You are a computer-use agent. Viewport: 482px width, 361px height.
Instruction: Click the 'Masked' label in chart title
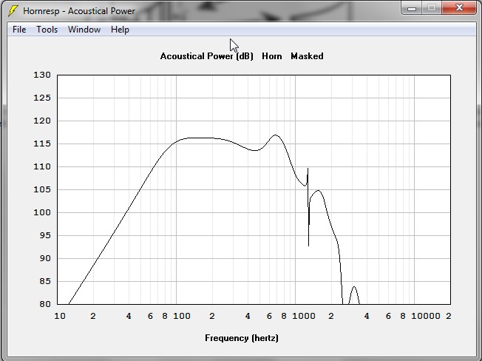(x=307, y=56)
